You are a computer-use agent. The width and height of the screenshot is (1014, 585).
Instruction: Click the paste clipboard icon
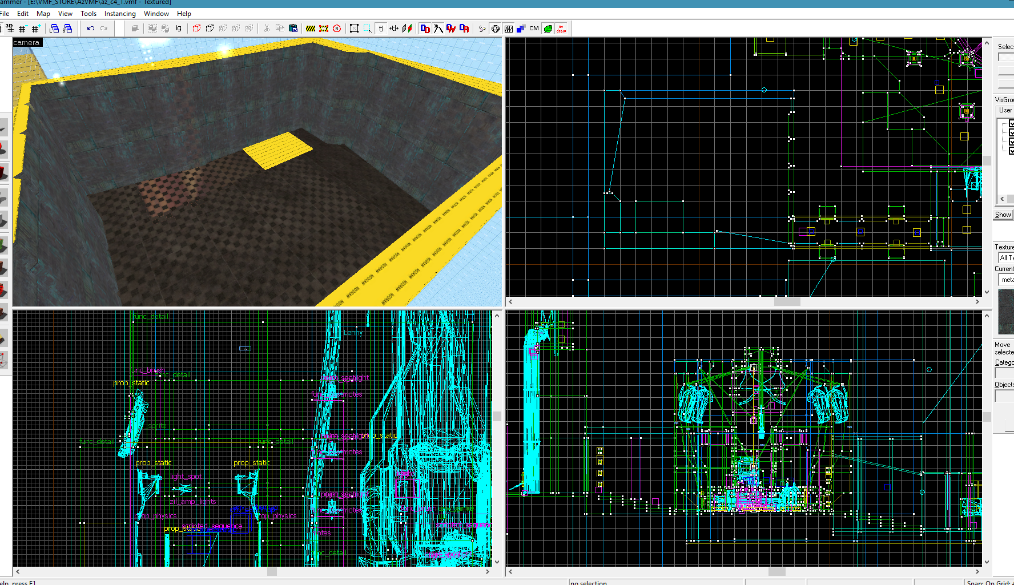(293, 29)
